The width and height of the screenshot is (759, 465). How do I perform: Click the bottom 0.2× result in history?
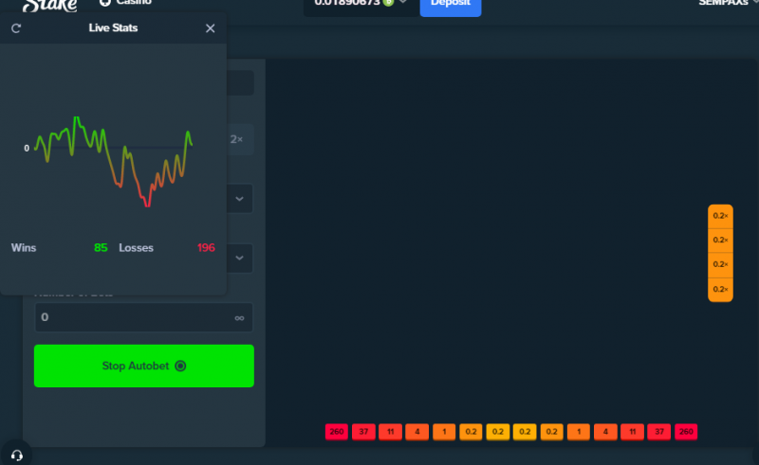tap(720, 290)
